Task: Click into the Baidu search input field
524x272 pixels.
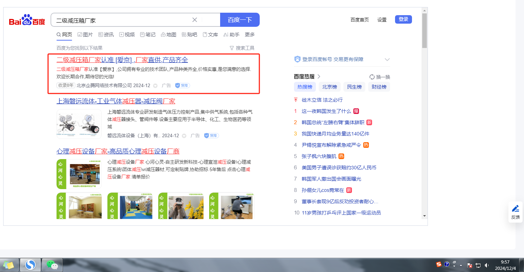Action: point(120,20)
